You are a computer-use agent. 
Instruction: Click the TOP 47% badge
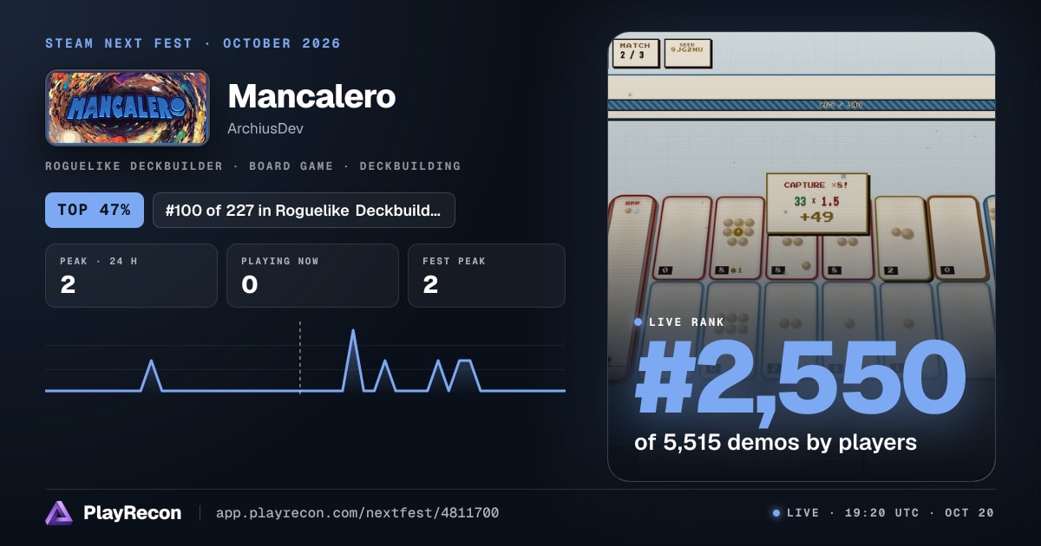click(95, 210)
